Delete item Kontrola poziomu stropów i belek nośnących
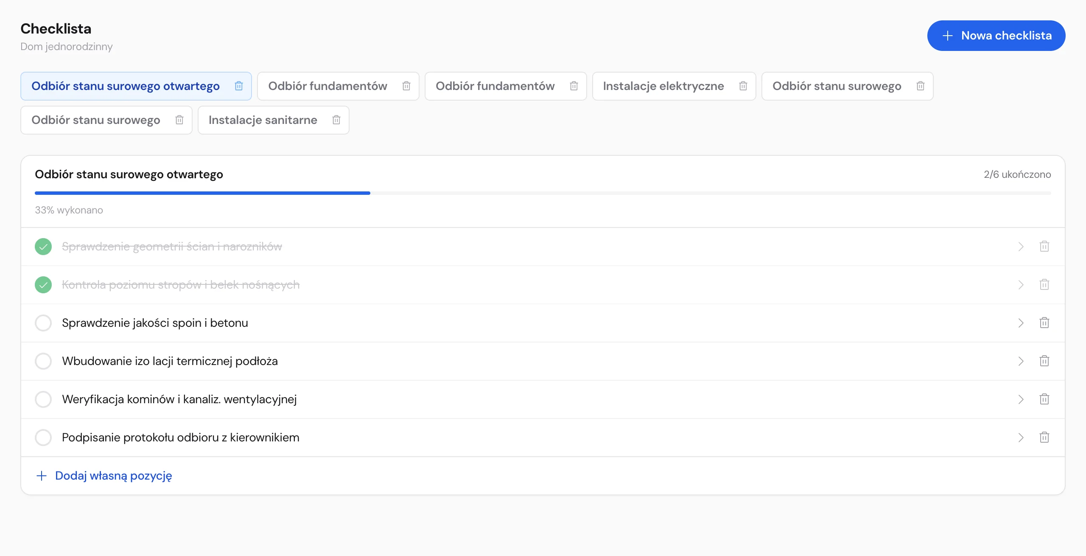1086x556 pixels. [x=1044, y=285]
